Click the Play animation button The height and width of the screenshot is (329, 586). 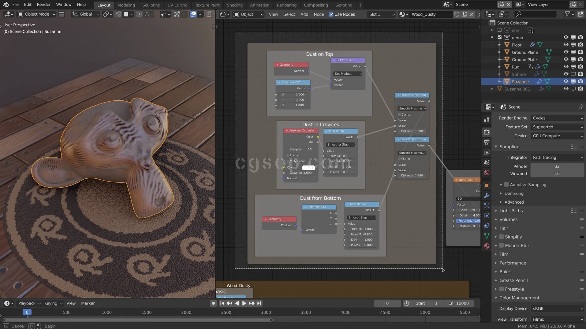point(244,303)
